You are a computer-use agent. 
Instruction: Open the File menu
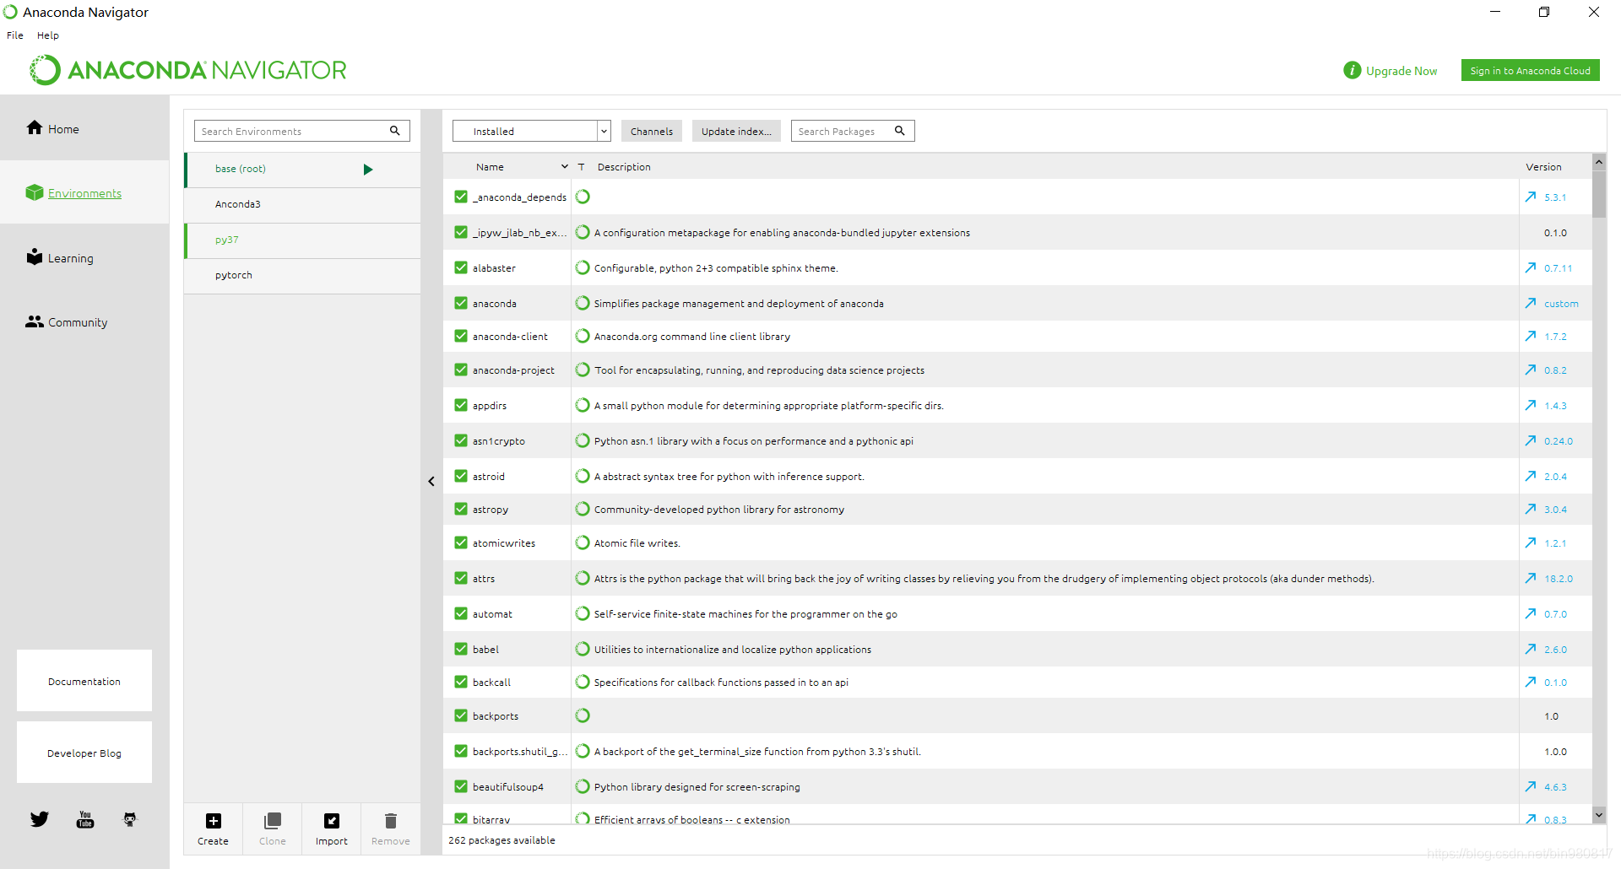(x=15, y=35)
